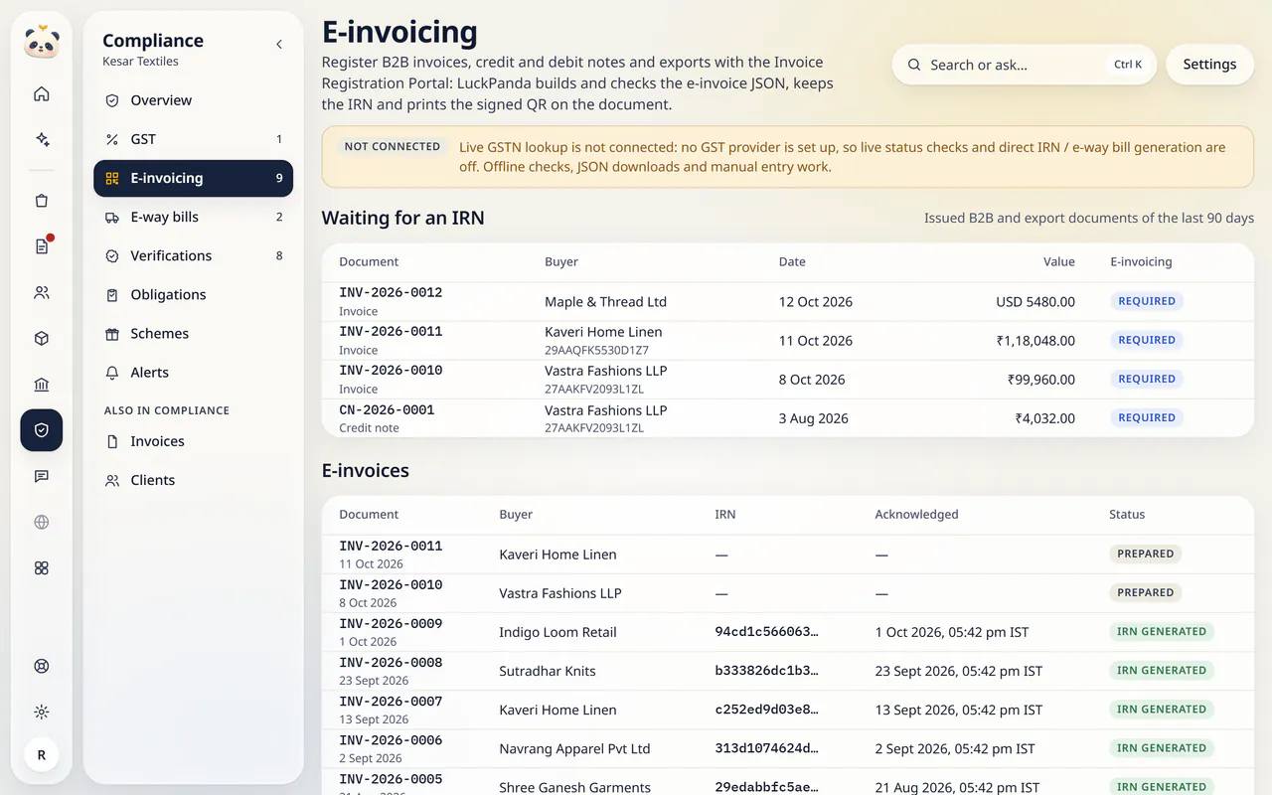Open the box inventory icon in the rail
The height and width of the screenshot is (795, 1272).
coord(42,339)
